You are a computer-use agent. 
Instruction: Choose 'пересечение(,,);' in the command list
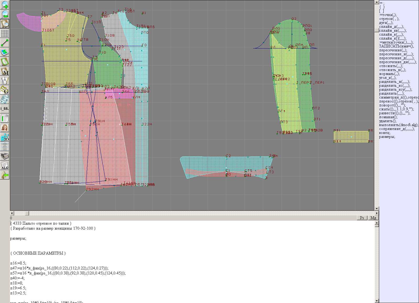(x=393, y=50)
